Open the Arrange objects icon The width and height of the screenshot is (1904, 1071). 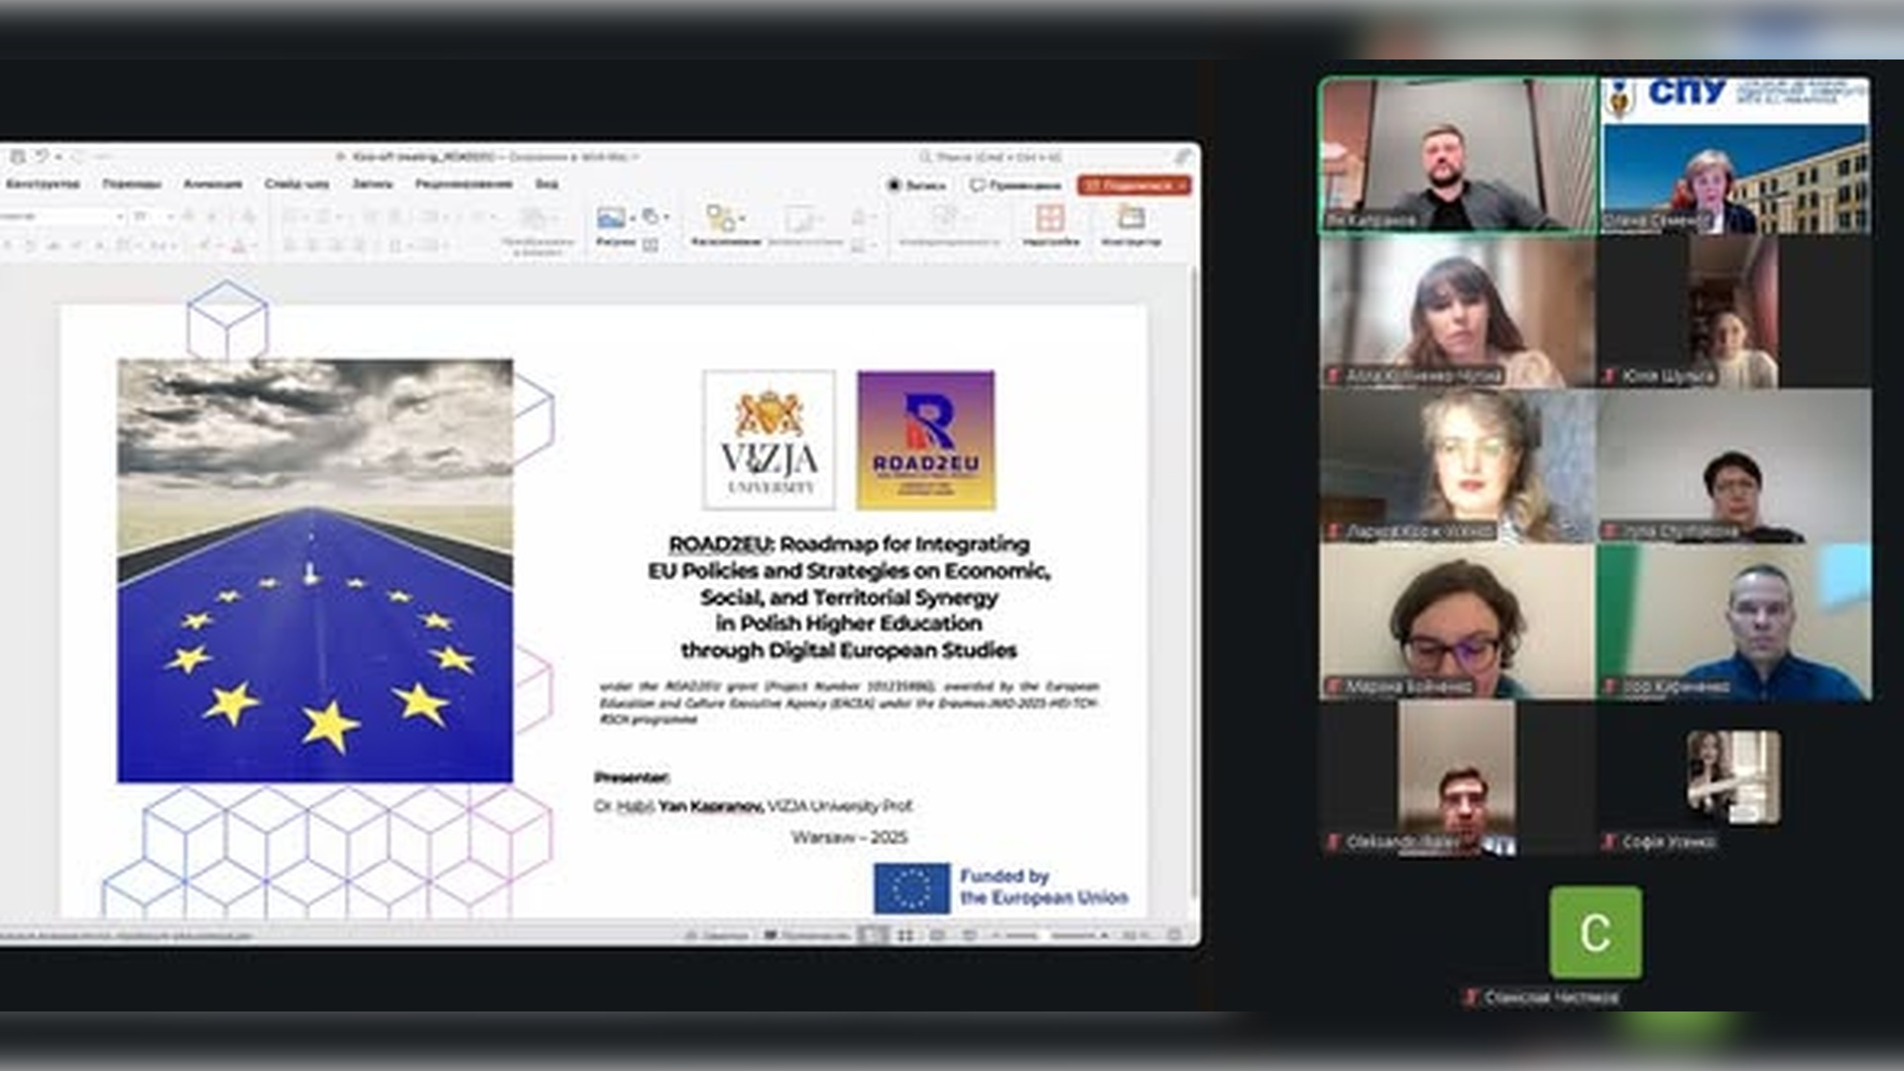coord(721,217)
